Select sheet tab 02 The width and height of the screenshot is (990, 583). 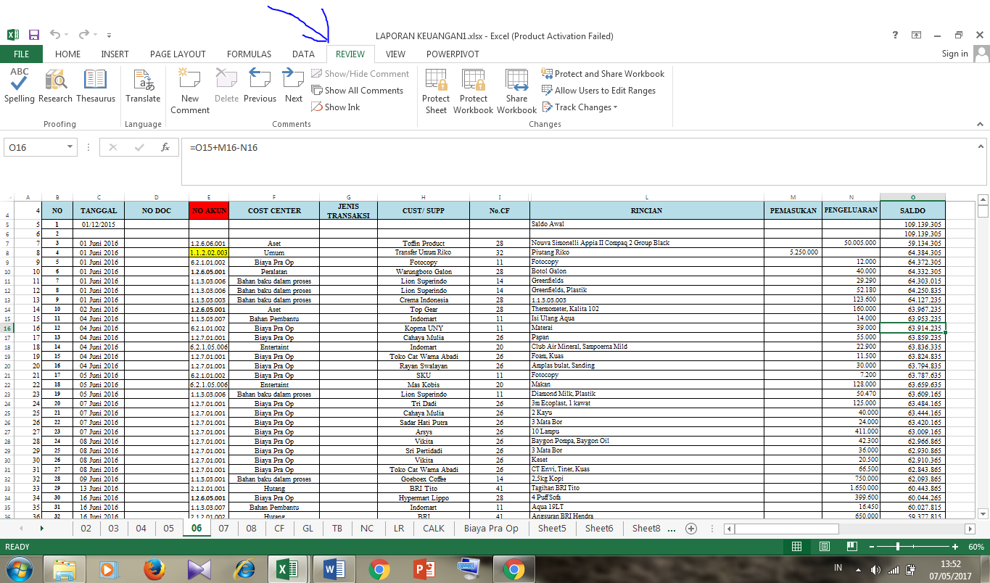86,529
